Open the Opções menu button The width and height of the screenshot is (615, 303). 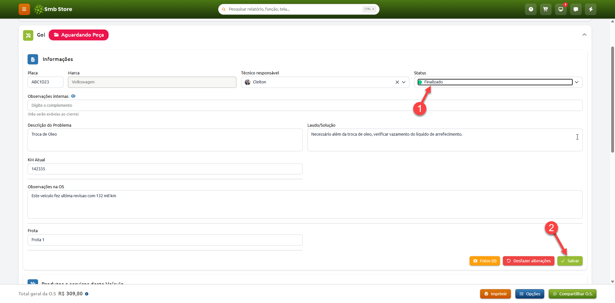(530, 294)
